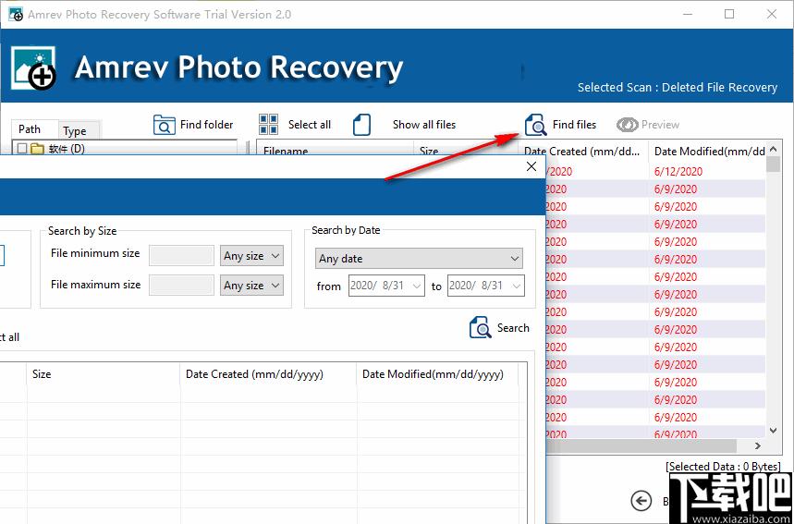This screenshot has height=524, width=794.
Task: Click the horizontal scrollbar right arrow
Action: [758, 445]
